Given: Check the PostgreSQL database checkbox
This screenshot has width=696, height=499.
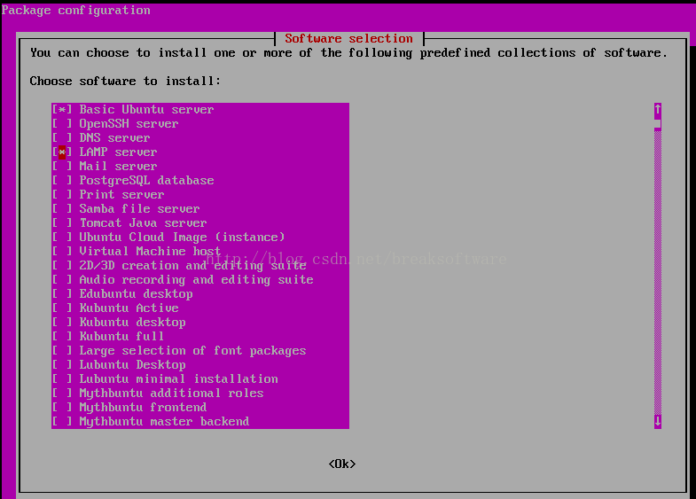Looking at the screenshot, I should point(62,181).
